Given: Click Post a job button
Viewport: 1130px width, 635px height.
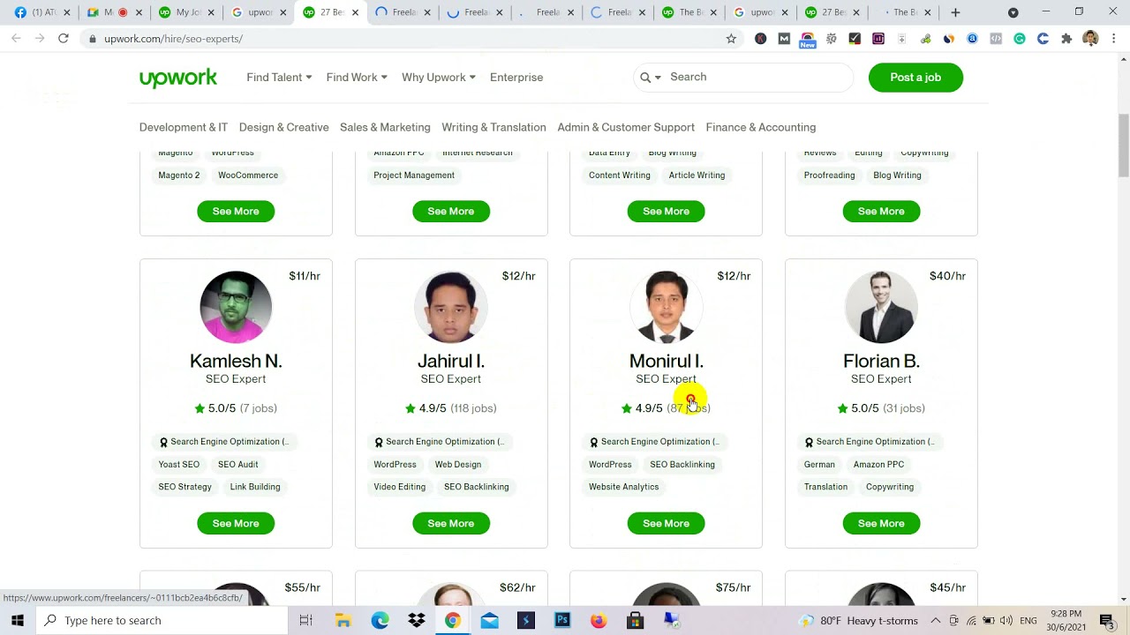Looking at the screenshot, I should (x=915, y=78).
